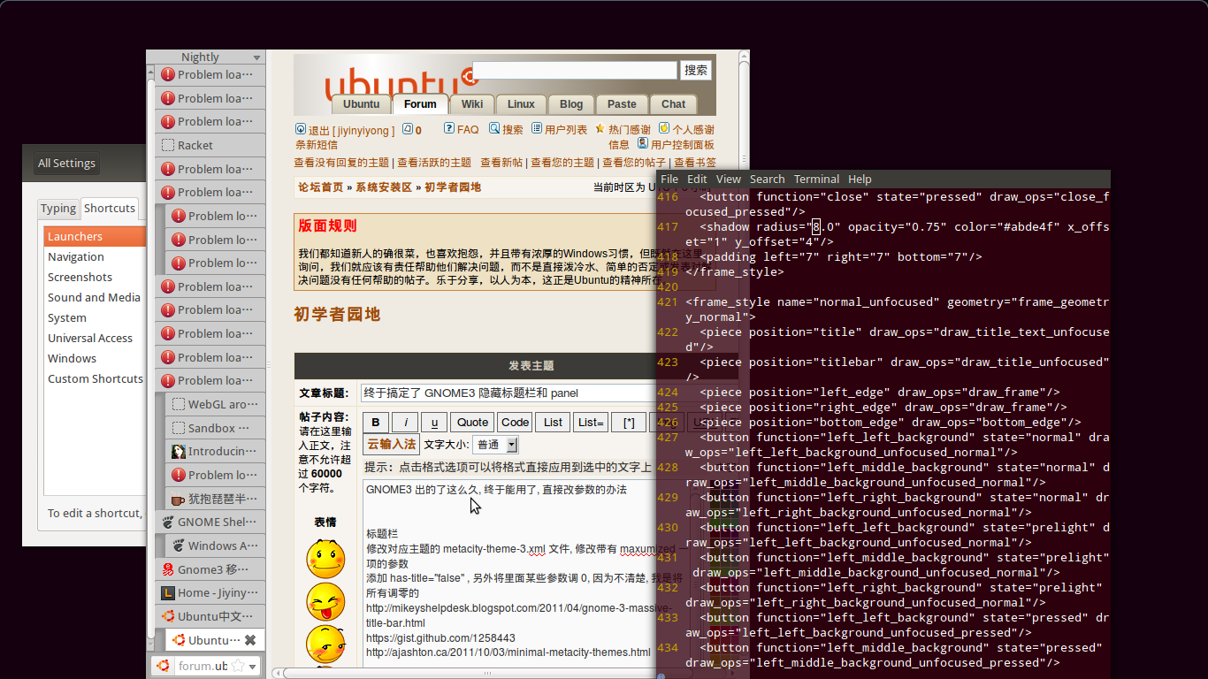The width and height of the screenshot is (1208, 679).
Task: Click the private message icon beside 0
Action: [408, 128]
